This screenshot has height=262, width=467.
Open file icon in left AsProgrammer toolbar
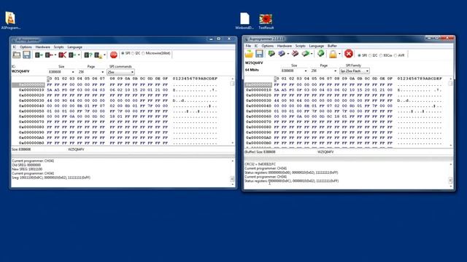16,55
